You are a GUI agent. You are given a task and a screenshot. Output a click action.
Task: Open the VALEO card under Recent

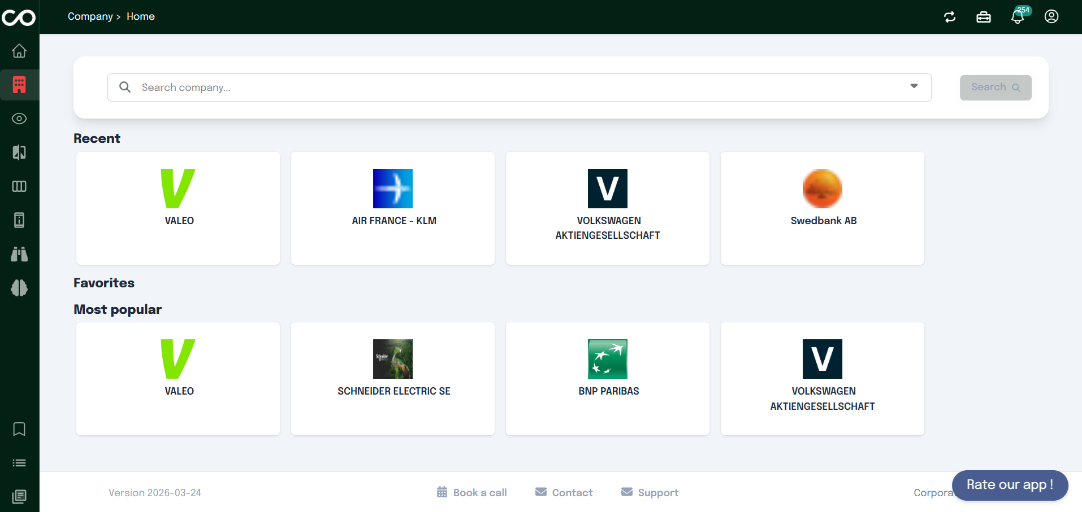(x=178, y=208)
